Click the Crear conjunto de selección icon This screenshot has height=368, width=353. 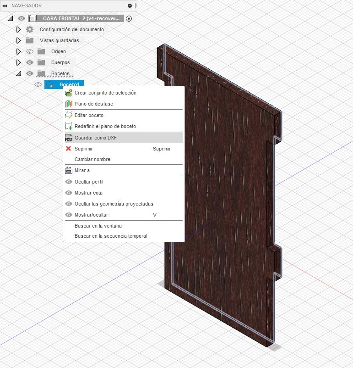[69, 93]
